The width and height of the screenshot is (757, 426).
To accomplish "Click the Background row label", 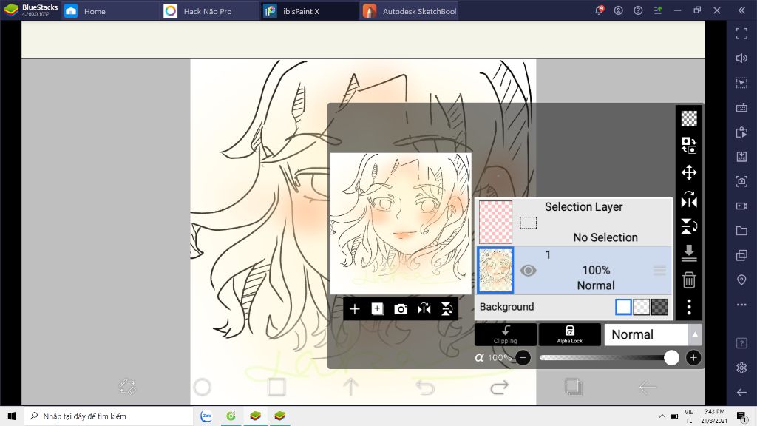I will (506, 307).
